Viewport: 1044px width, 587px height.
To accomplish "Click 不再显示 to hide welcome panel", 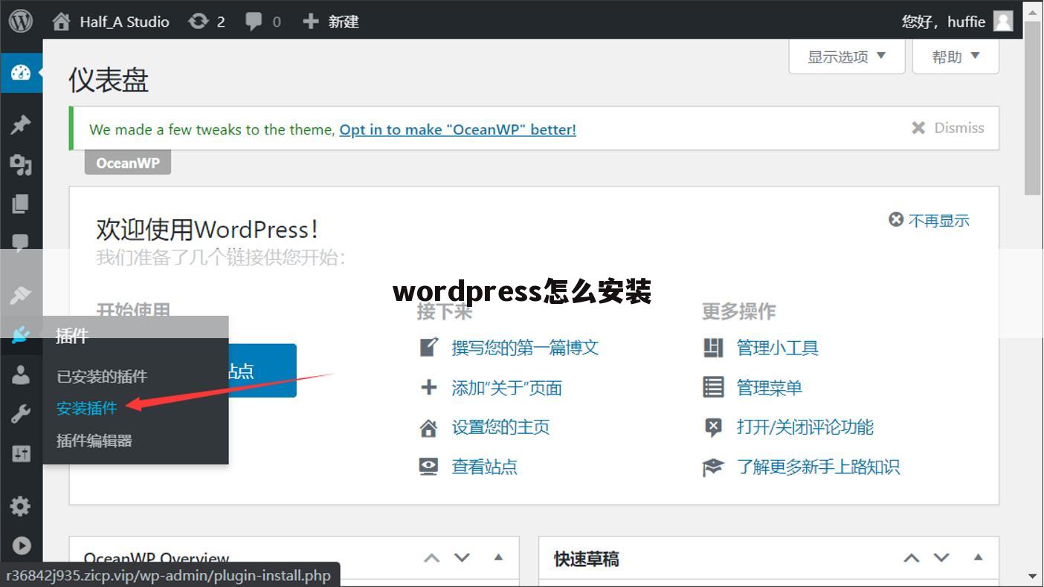I will [x=929, y=220].
